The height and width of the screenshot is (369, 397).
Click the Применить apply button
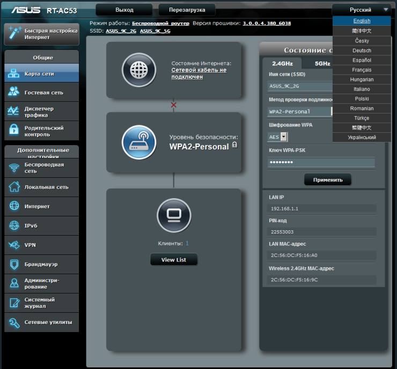[x=328, y=180]
